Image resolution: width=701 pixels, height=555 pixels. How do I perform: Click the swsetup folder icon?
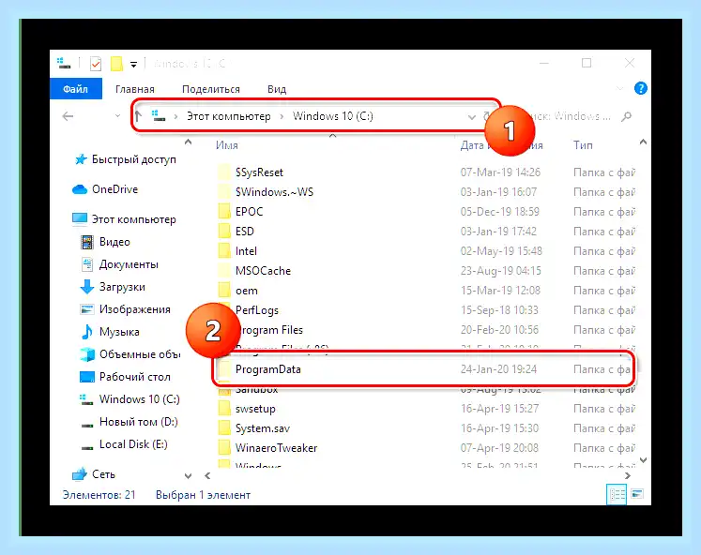coord(224,408)
